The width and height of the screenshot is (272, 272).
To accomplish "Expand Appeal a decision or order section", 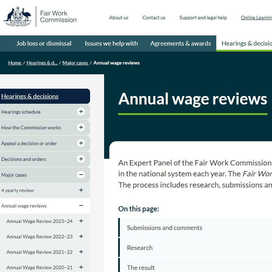I will click(x=81, y=143).
